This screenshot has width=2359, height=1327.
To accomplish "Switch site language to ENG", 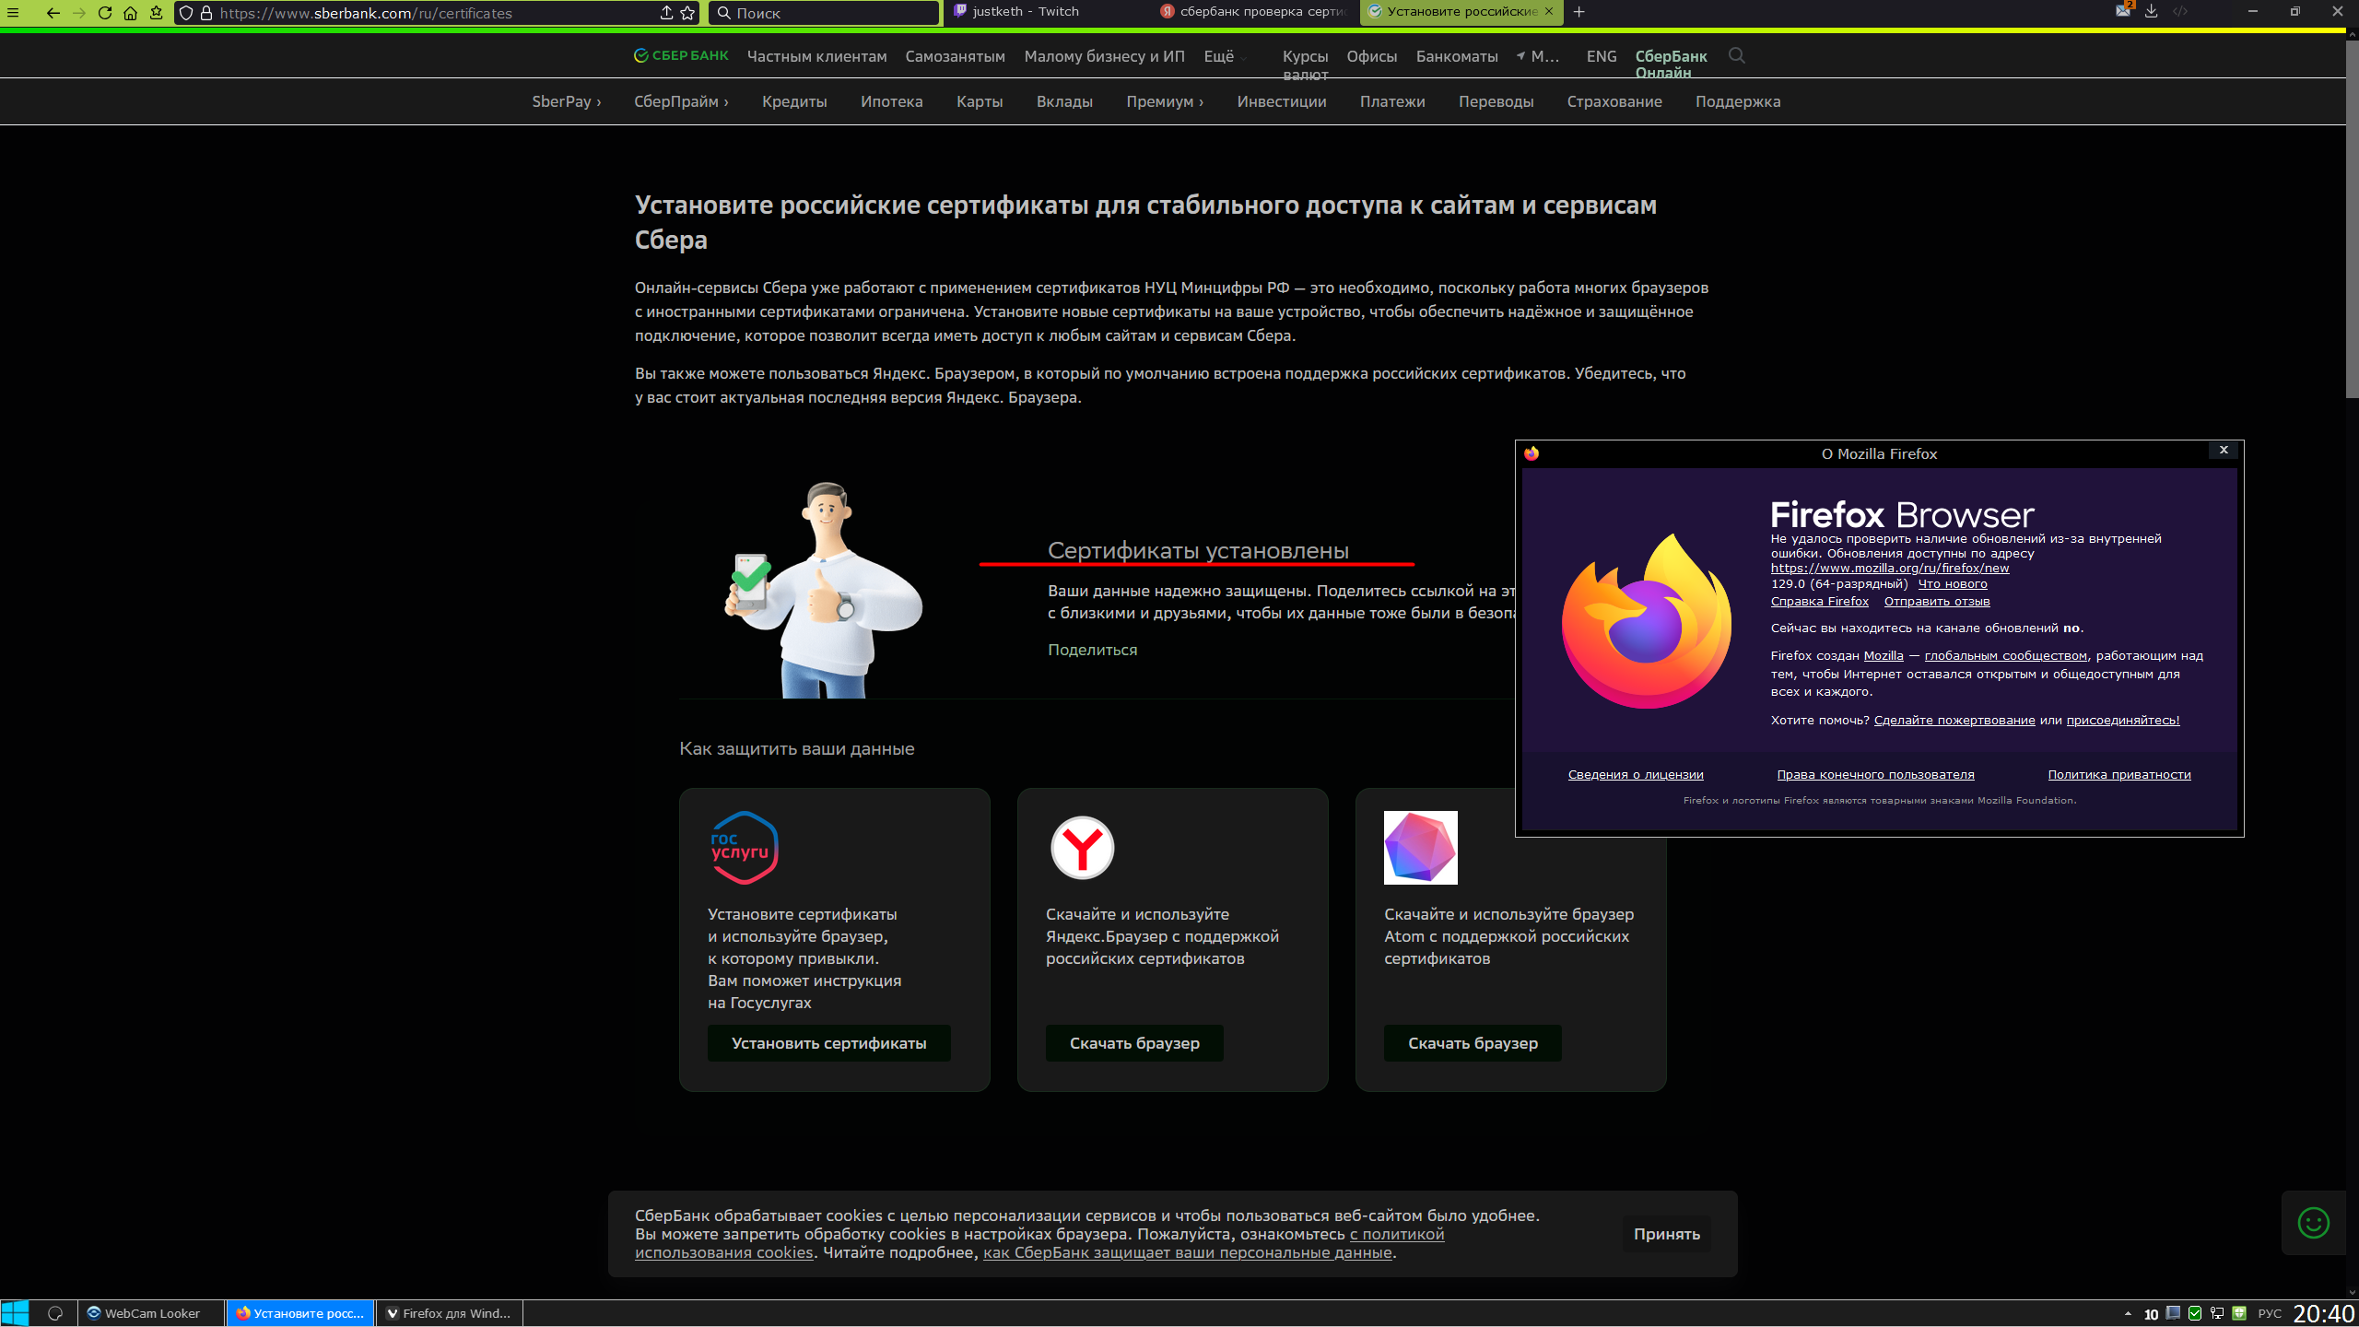I will [x=1602, y=56].
